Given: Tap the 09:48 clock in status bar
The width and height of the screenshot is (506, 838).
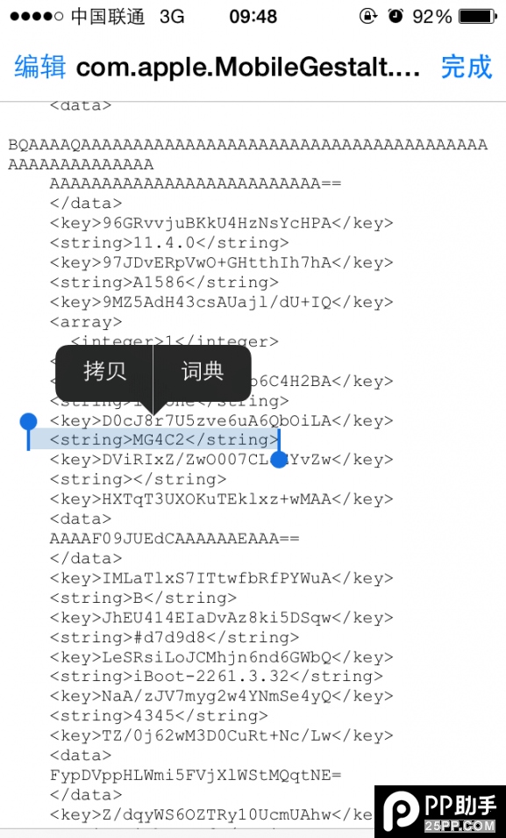Looking at the screenshot, I should [x=253, y=17].
